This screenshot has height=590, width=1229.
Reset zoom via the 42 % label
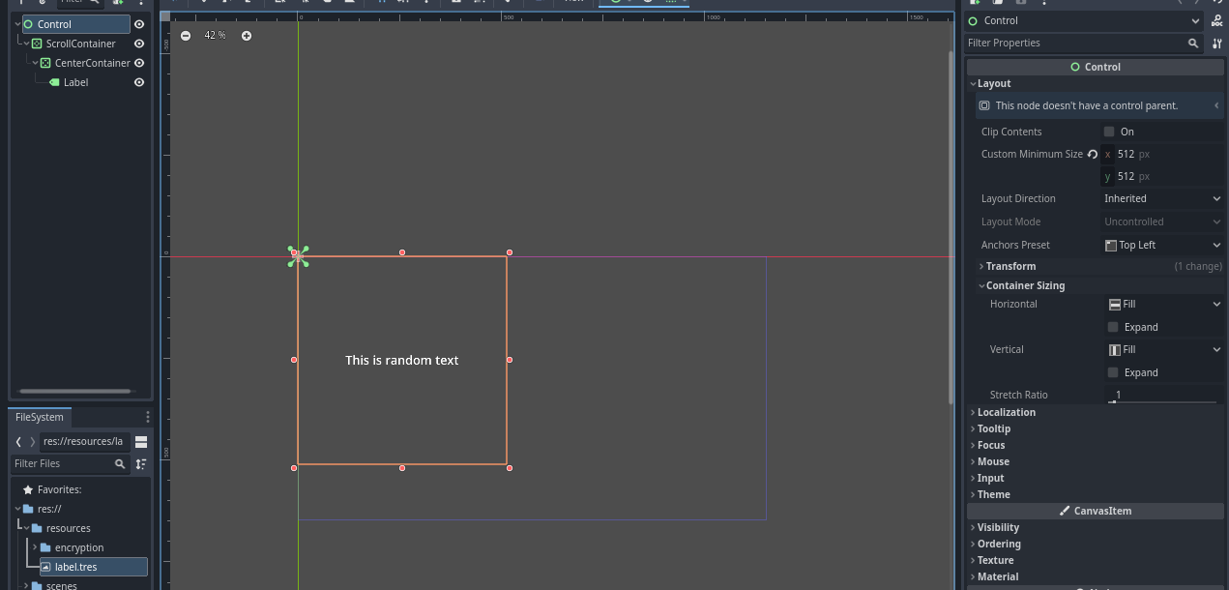pos(215,36)
